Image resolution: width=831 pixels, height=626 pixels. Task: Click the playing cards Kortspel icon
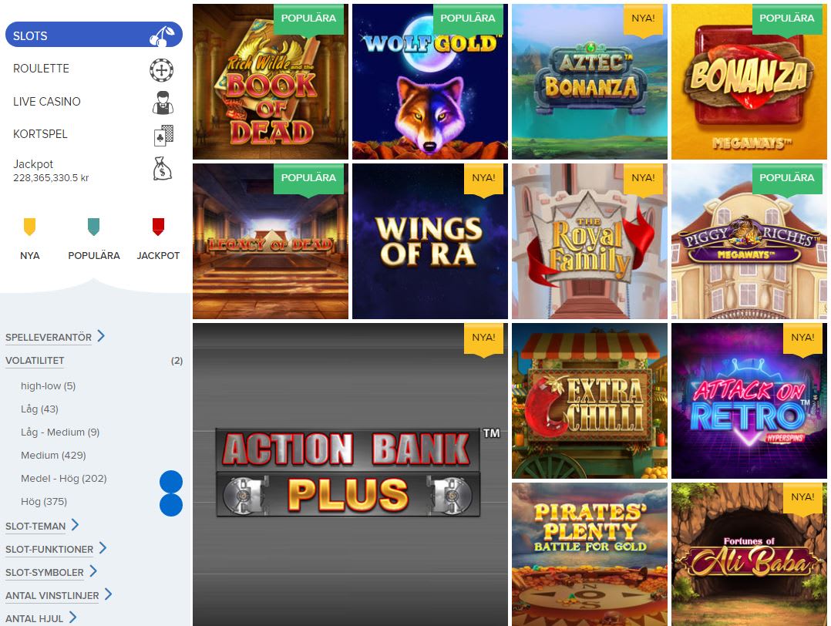(x=163, y=136)
